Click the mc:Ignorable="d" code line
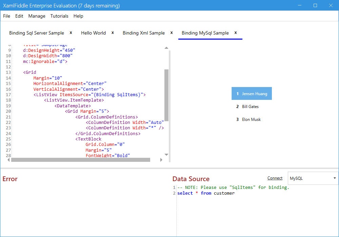Viewport: 339px width, 237px height. 45,61
